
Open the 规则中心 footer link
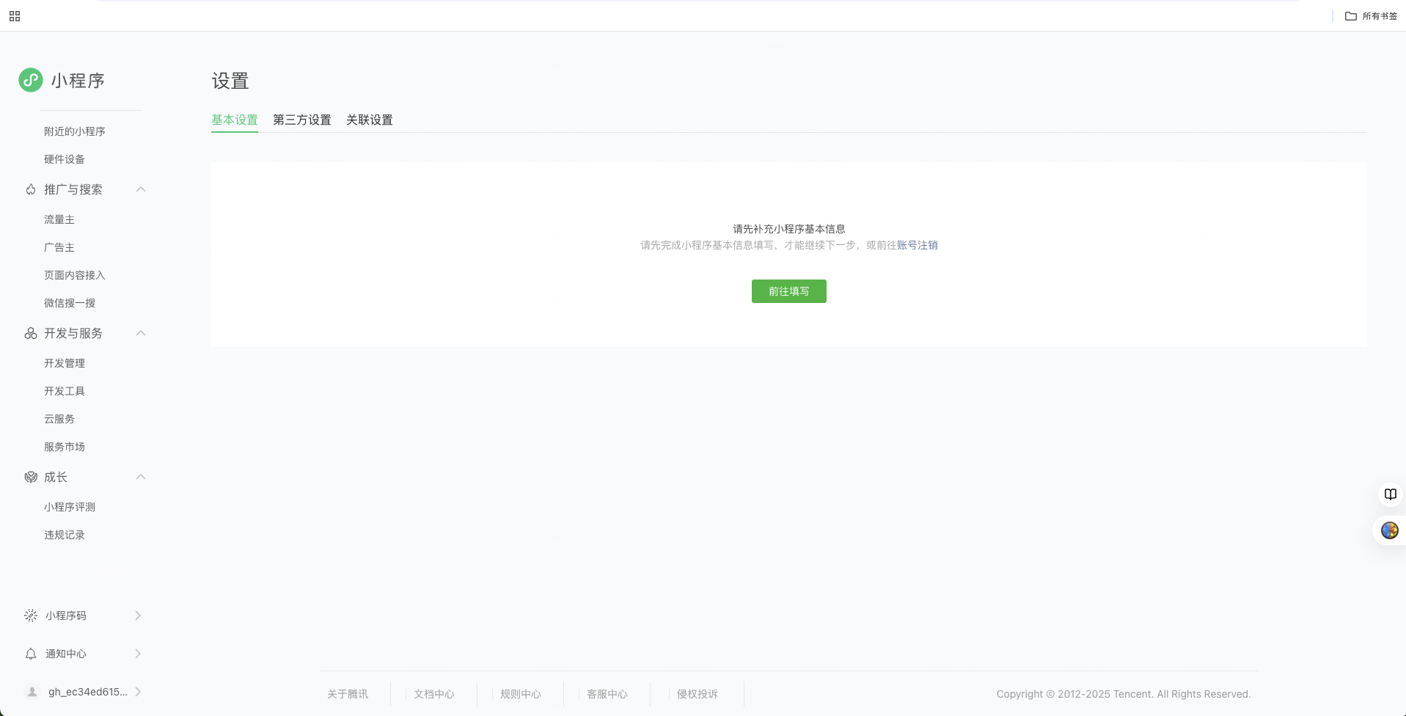click(521, 694)
